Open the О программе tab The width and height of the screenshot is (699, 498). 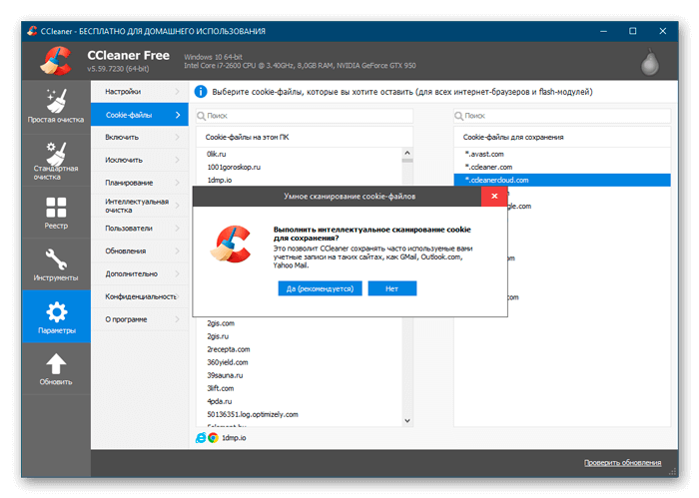140,319
